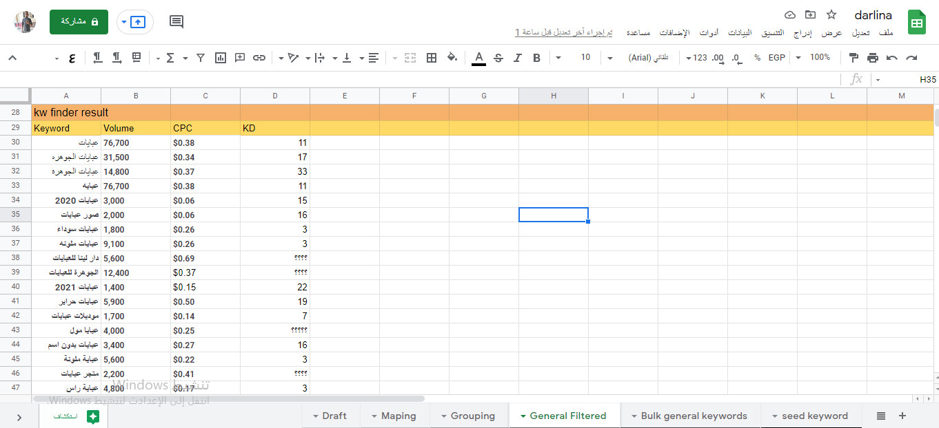Image resolution: width=939 pixels, height=428 pixels.
Task: Click the move to folder icon
Action: click(x=810, y=14)
